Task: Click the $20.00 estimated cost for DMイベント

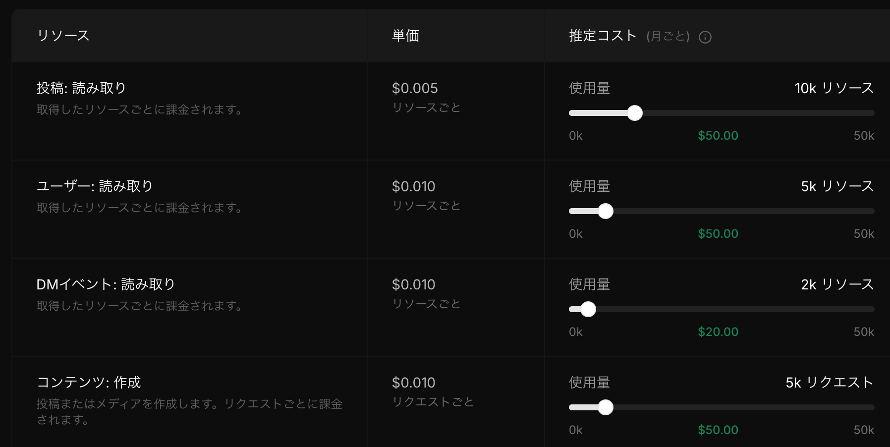Action: (x=718, y=332)
